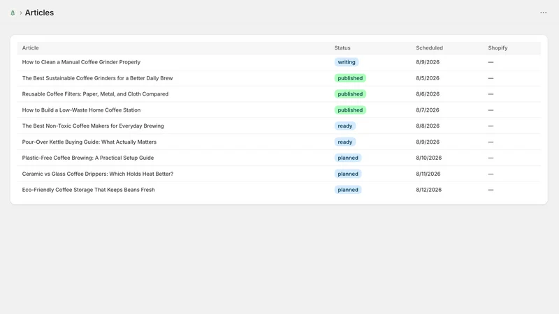Open article How to Clean a Manual Coffee Grinder Properly

[x=81, y=62]
